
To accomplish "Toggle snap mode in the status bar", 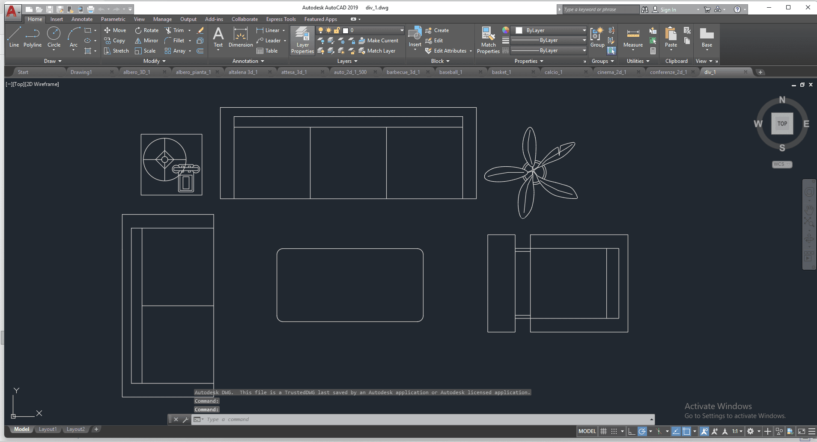I will (614, 431).
